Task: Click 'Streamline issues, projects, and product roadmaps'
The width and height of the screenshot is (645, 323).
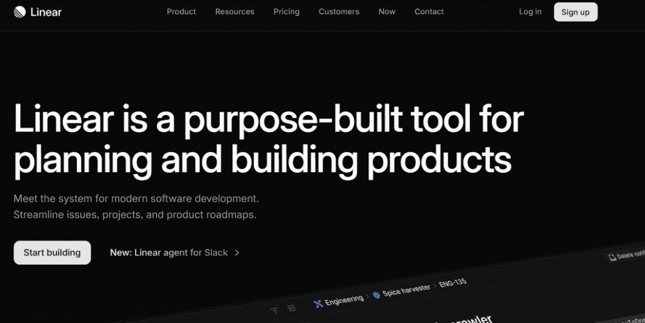Action: tap(135, 215)
